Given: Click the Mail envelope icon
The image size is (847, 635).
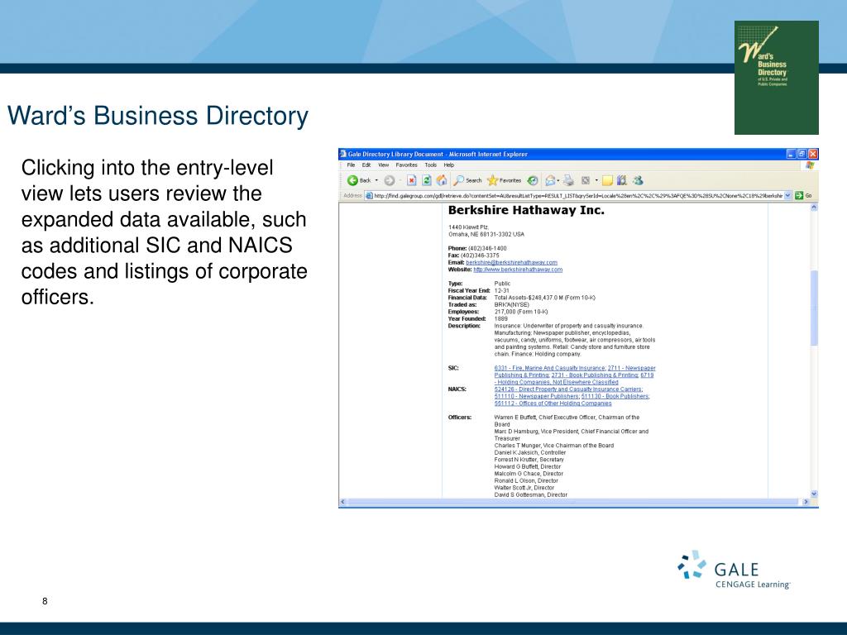Looking at the screenshot, I should [x=550, y=180].
